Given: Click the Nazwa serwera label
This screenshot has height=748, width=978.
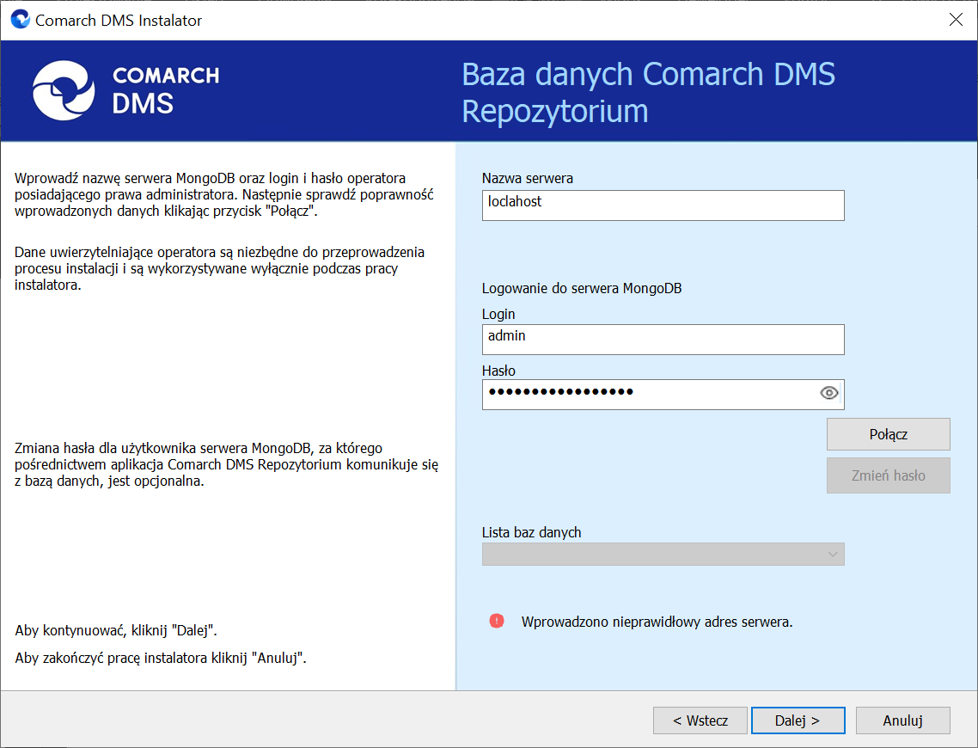Looking at the screenshot, I should point(527,178).
